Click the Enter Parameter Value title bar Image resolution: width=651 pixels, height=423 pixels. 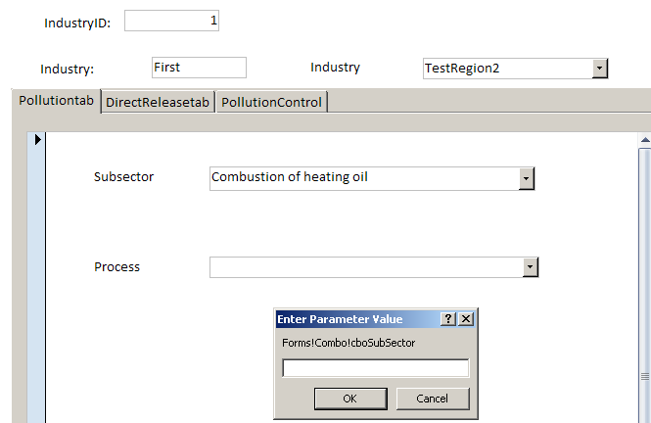click(x=352, y=319)
